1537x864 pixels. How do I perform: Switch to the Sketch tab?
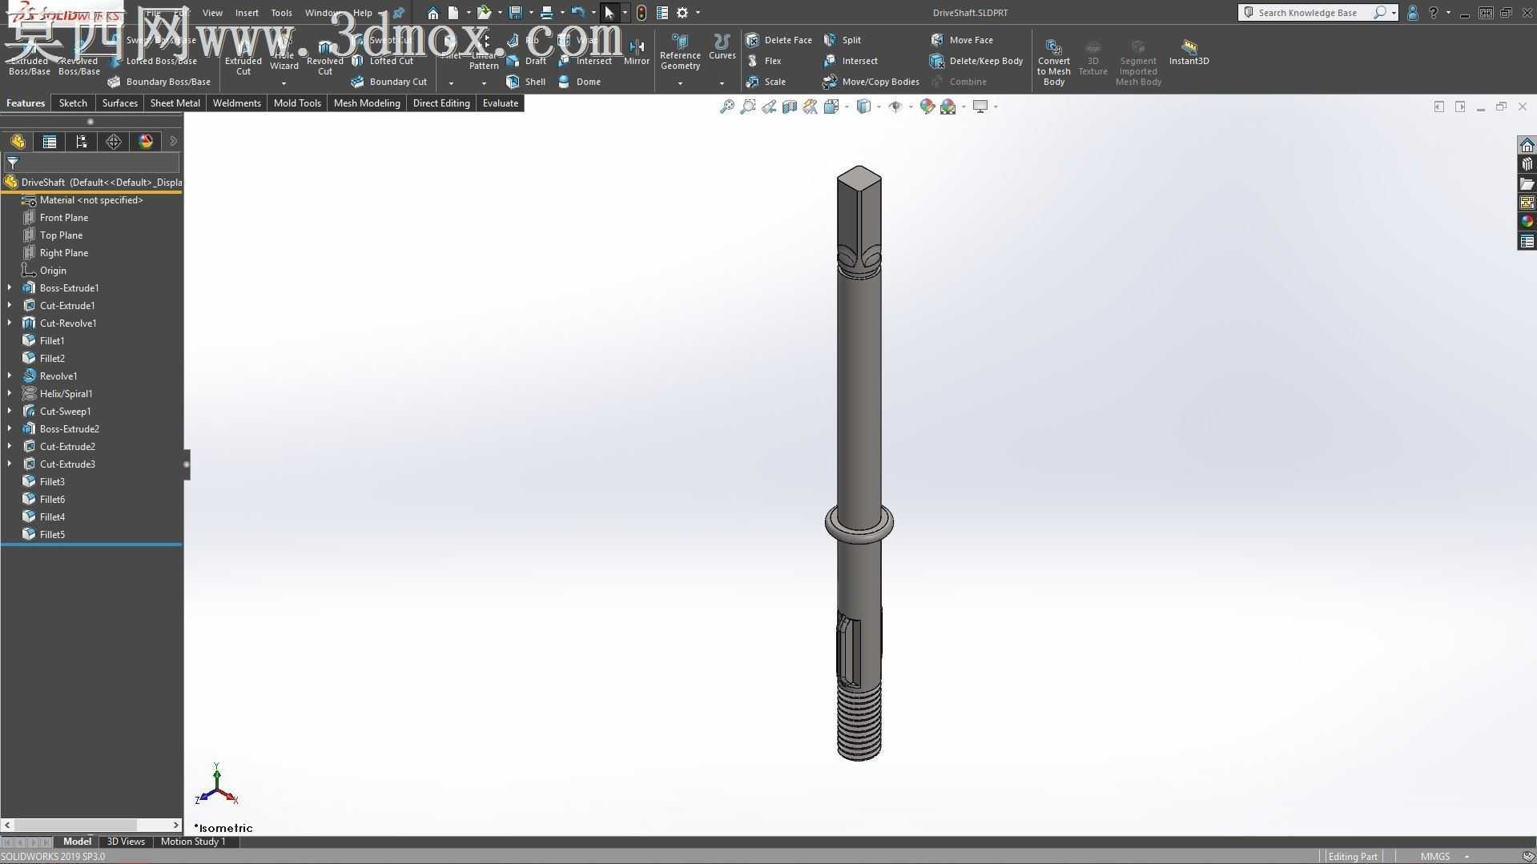click(x=73, y=103)
